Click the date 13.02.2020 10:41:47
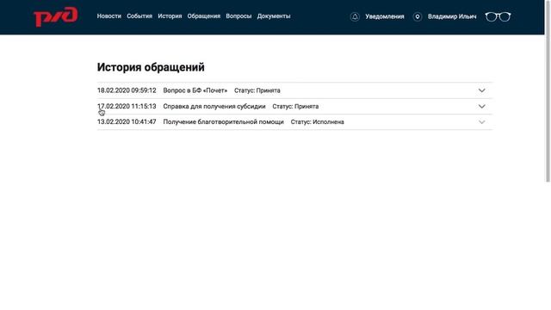The width and height of the screenshot is (551, 310). click(127, 122)
